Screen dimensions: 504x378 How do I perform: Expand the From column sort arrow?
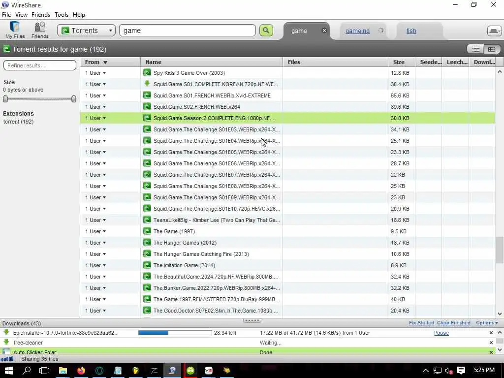click(x=105, y=63)
